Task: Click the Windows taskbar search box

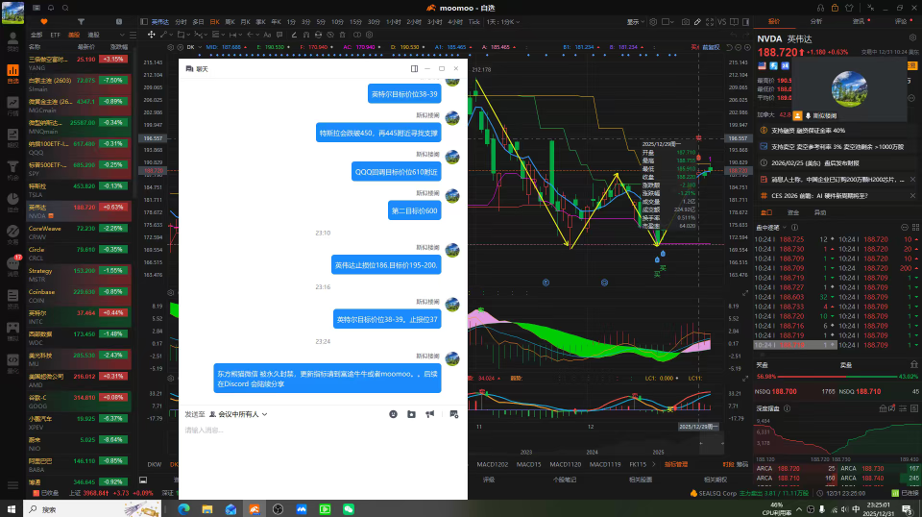Action: 92,508
